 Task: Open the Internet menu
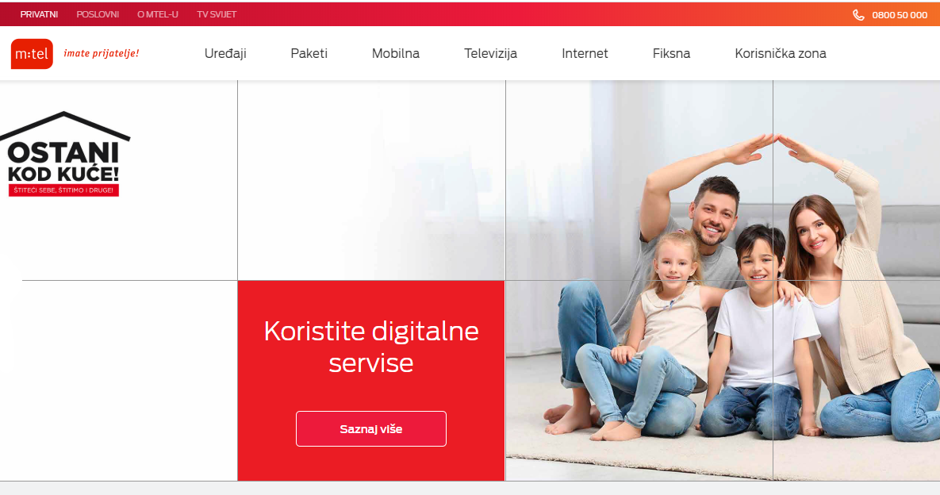point(585,53)
